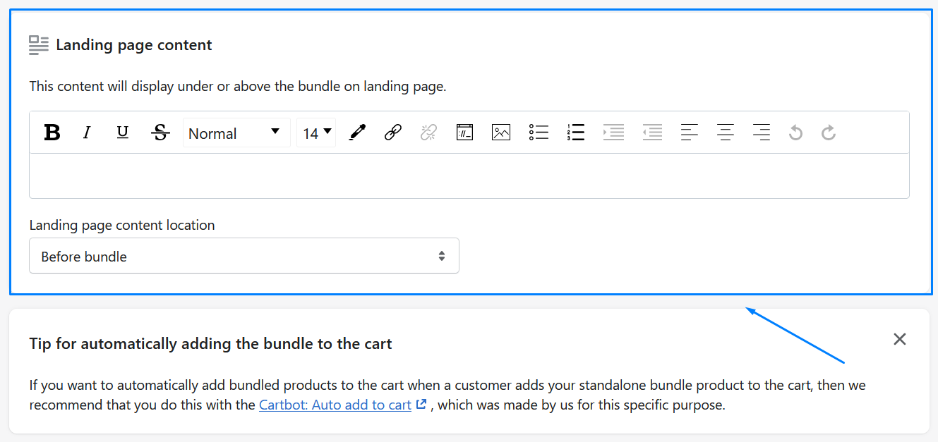Viewport: 938px width, 442px height.
Task: Open the text color picker
Action: coord(358,133)
